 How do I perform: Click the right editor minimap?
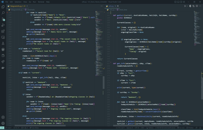point(197,28)
